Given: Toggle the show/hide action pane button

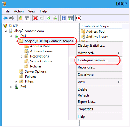Looking at the screenshot, I should (70, 18).
